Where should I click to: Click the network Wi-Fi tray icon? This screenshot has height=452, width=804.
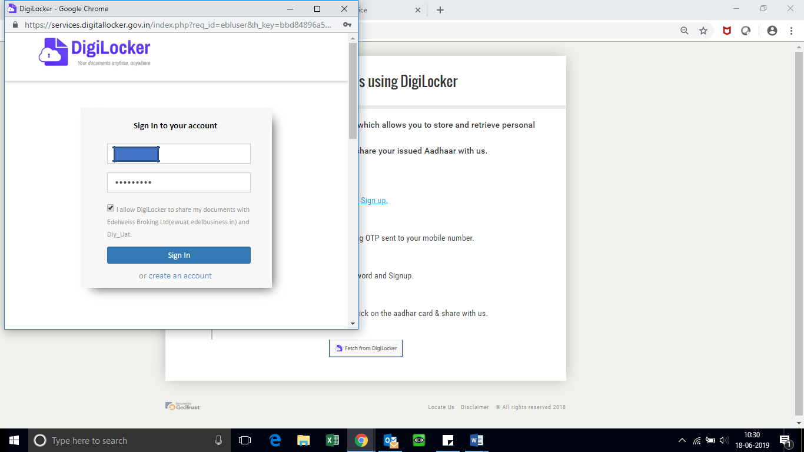pyautogui.click(x=697, y=440)
